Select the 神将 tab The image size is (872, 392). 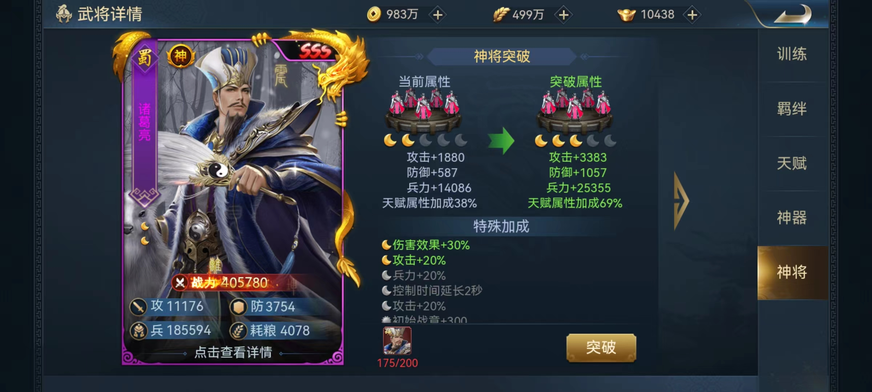[x=792, y=272]
